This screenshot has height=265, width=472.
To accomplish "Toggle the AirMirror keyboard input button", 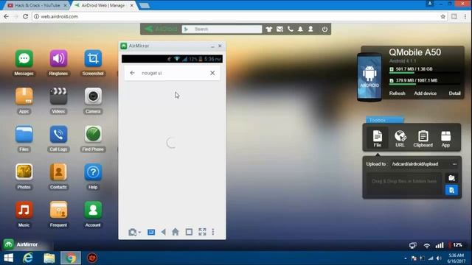I will pyautogui.click(x=151, y=232).
